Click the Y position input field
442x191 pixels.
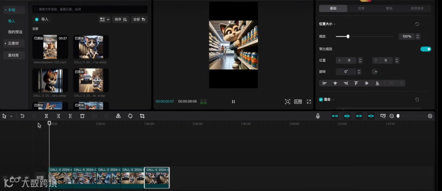[x=383, y=60]
